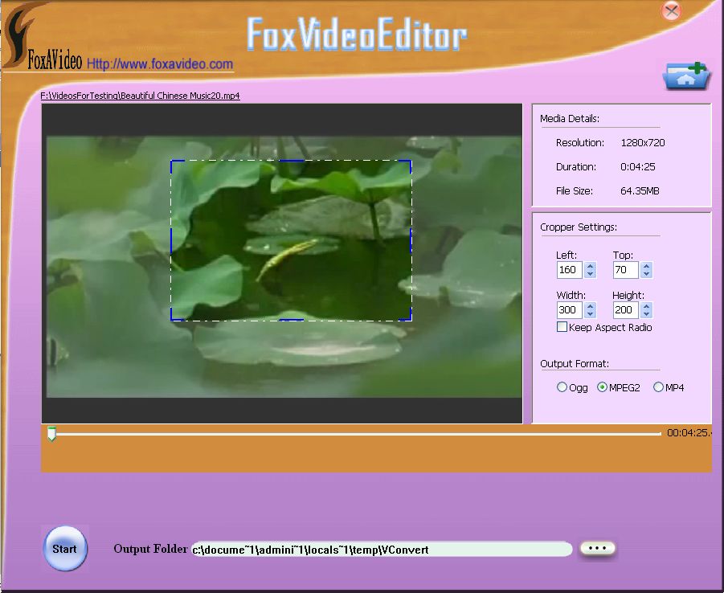The image size is (724, 593).
Task: Click the Height crop value field
Action: point(626,310)
